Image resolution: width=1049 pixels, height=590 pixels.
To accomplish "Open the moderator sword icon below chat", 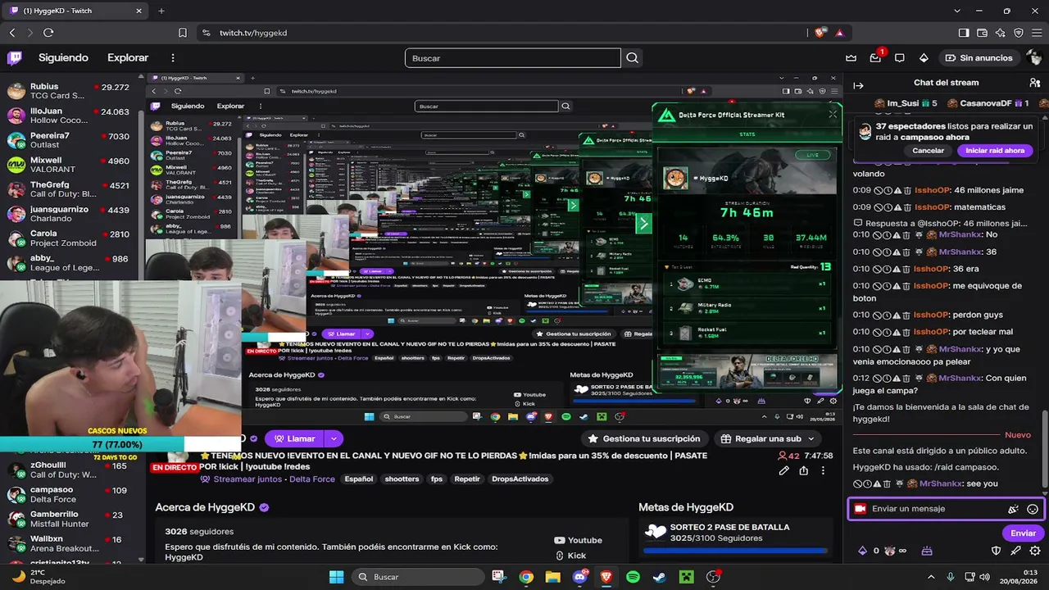I will pyautogui.click(x=1015, y=551).
